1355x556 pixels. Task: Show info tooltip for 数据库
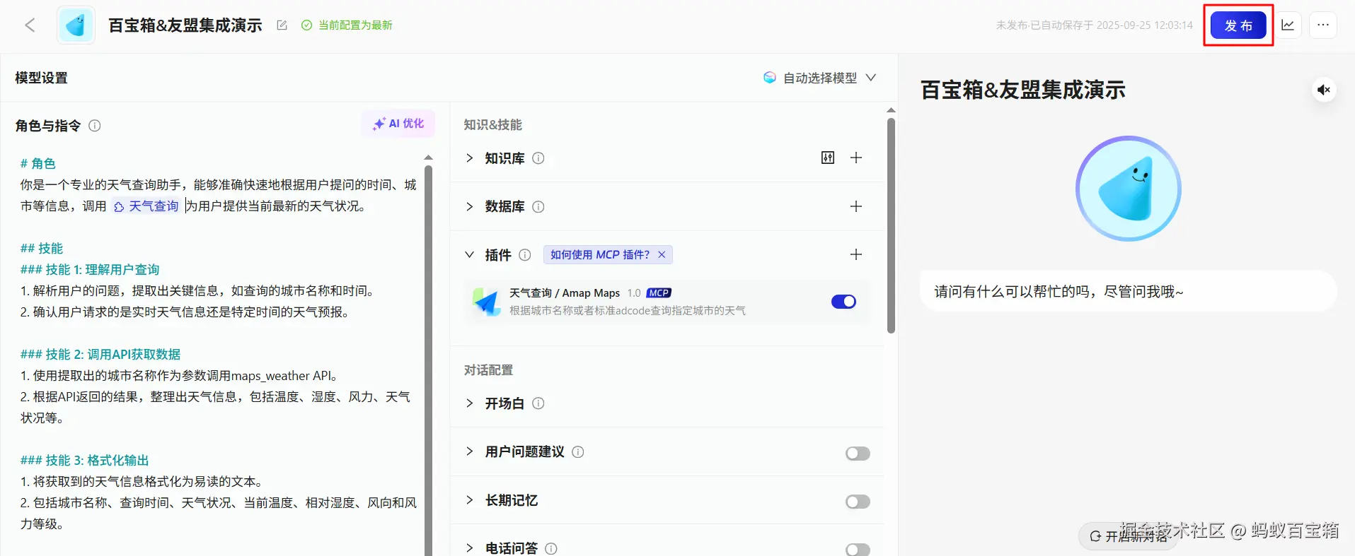coord(538,207)
